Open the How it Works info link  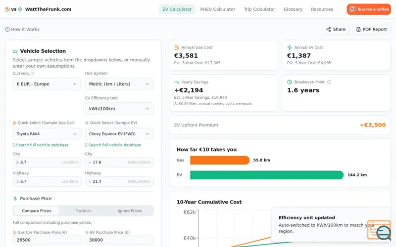(x=22, y=29)
